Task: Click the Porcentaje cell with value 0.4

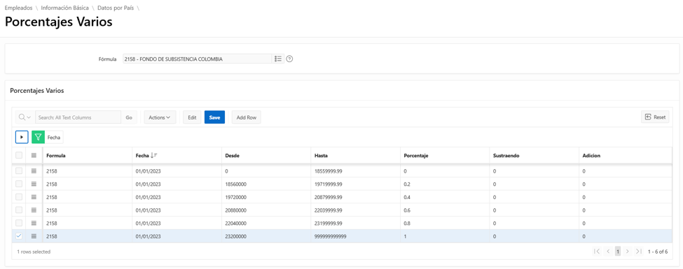Action: click(445, 197)
